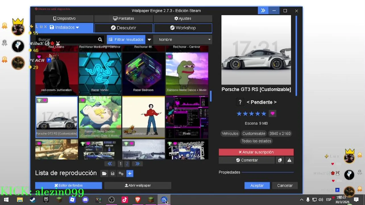Click the search magnifier icon
Screen dimensions: 365x205
coord(100,40)
